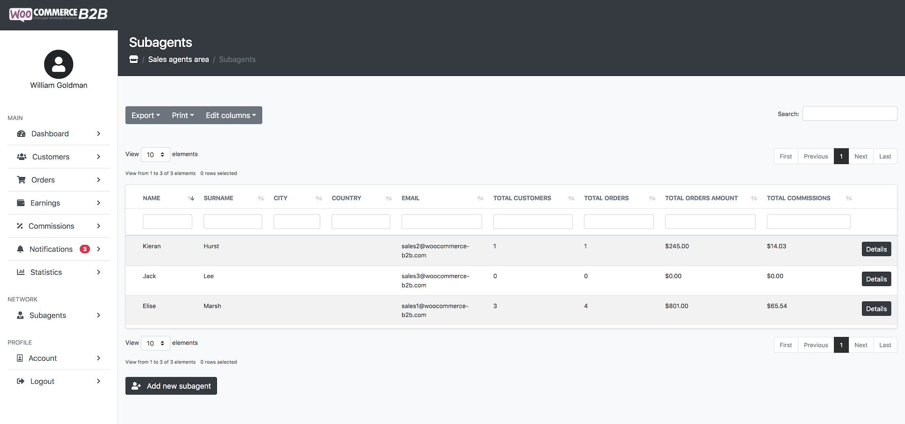Image resolution: width=905 pixels, height=424 pixels.
Task: Toggle sort on the Name column
Action: (191, 198)
